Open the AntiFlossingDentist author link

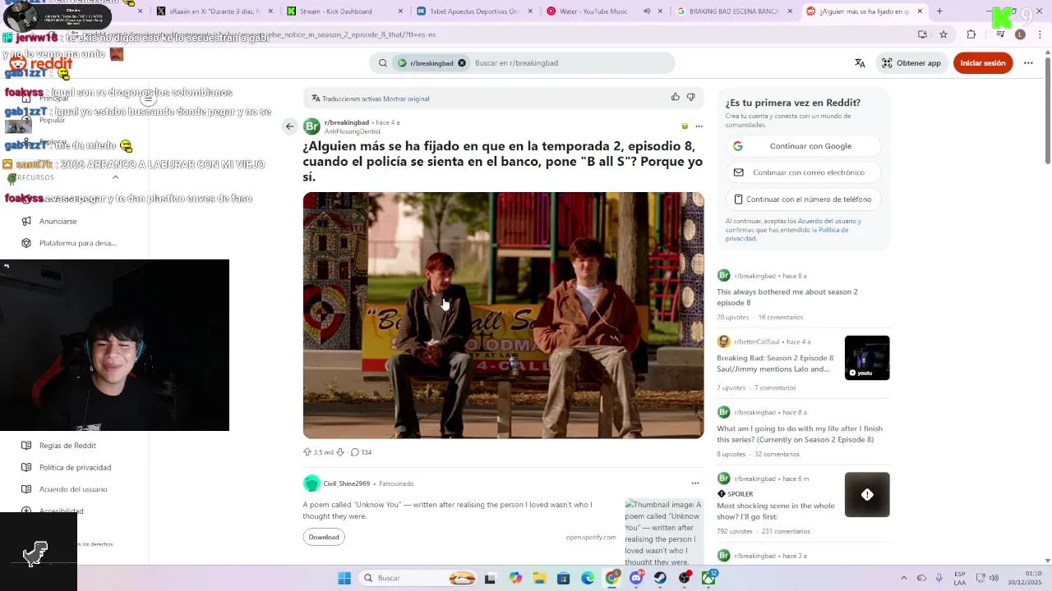[x=352, y=131]
